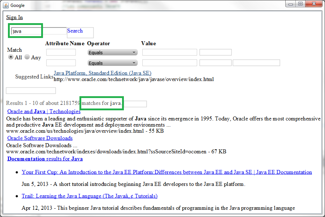
Task: Click the downloads/index.html - 67 KB URL text
Action: pyautogui.click(x=116, y=152)
